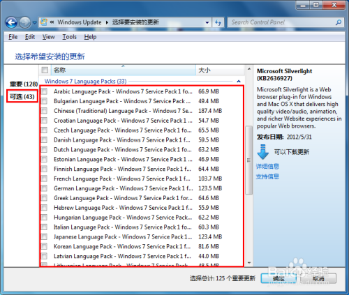Click the Refresh button beside address bar

[x=218, y=22]
